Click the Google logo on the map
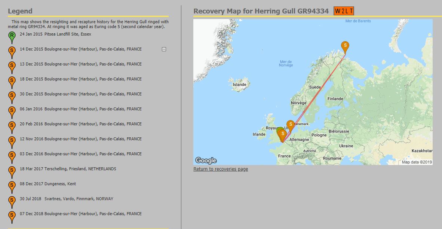Viewport: 442px width, 229px height. tap(206, 161)
